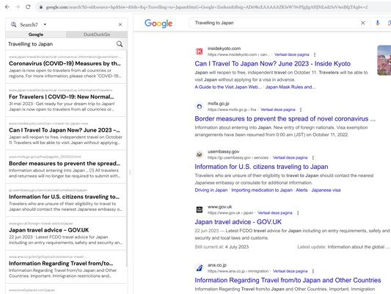Clear the Google search box with X
The image size is (391, 294).
pyautogui.click(x=363, y=23)
